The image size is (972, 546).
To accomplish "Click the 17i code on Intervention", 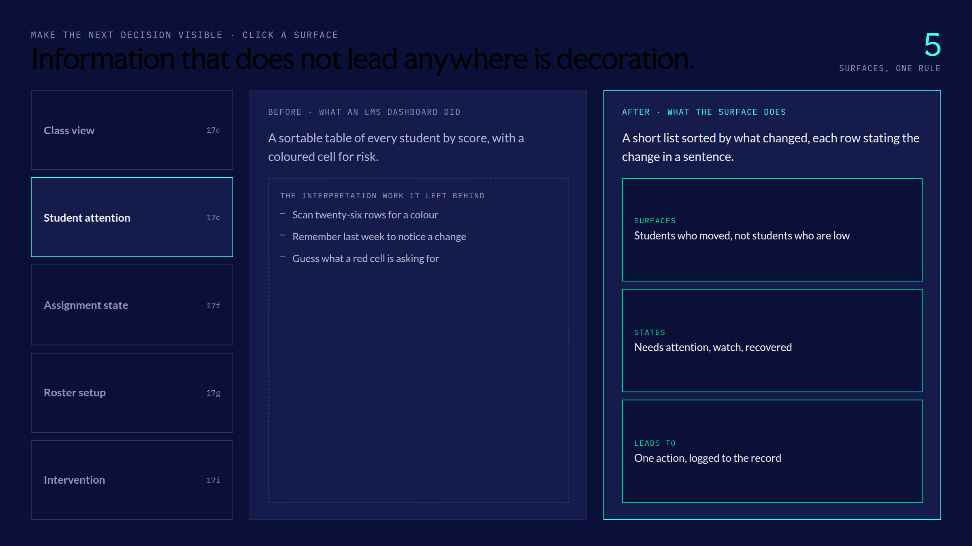I will click(213, 480).
